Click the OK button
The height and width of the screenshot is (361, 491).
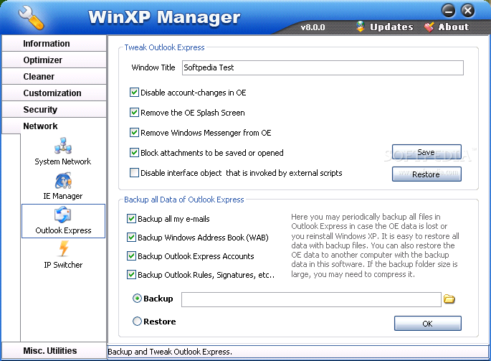tap(427, 324)
